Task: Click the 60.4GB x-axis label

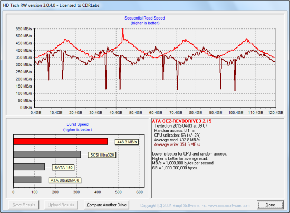Action: click(156, 113)
